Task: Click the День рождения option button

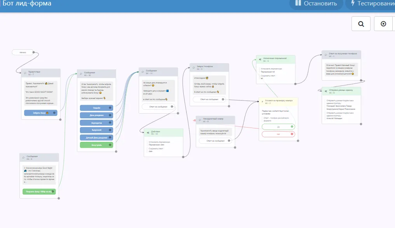Action: click(96, 115)
